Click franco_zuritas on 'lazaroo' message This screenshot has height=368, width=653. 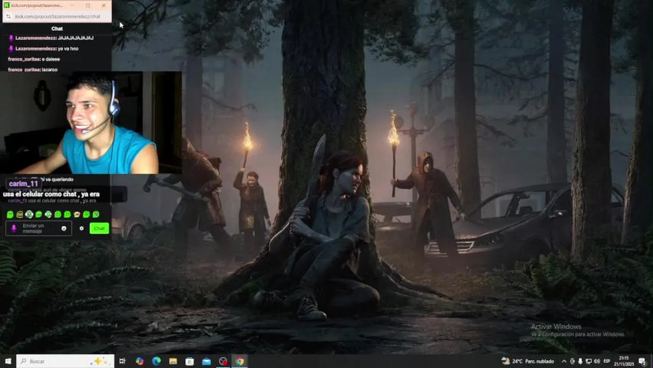click(x=24, y=70)
